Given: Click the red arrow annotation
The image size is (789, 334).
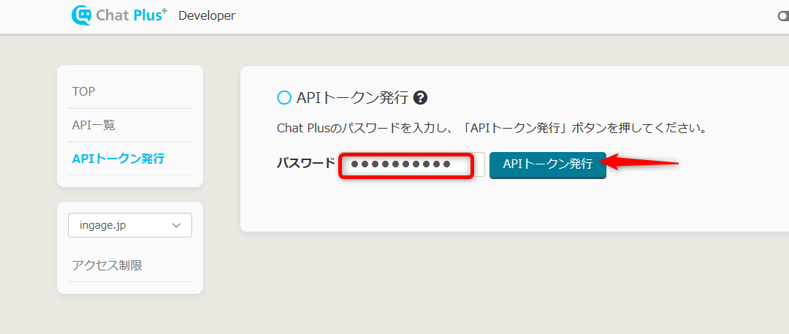Looking at the screenshot, I should tap(641, 162).
